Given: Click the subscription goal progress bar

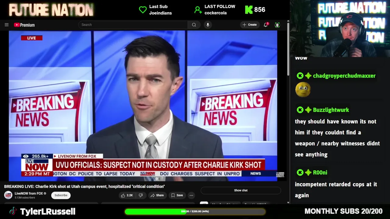Looking at the screenshot, I should 195,211.
